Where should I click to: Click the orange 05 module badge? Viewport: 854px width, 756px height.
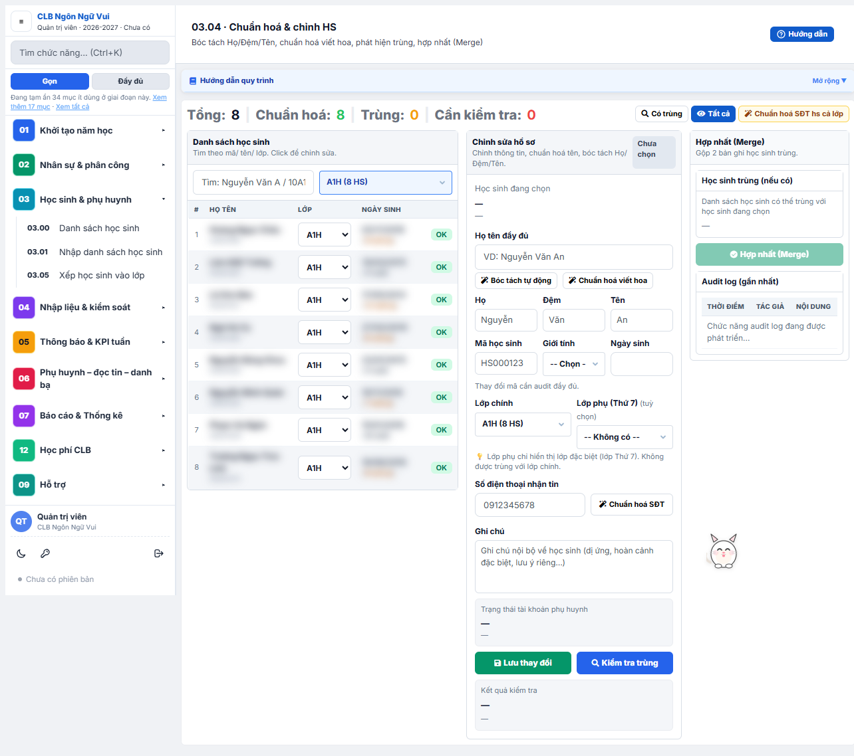[x=24, y=341]
